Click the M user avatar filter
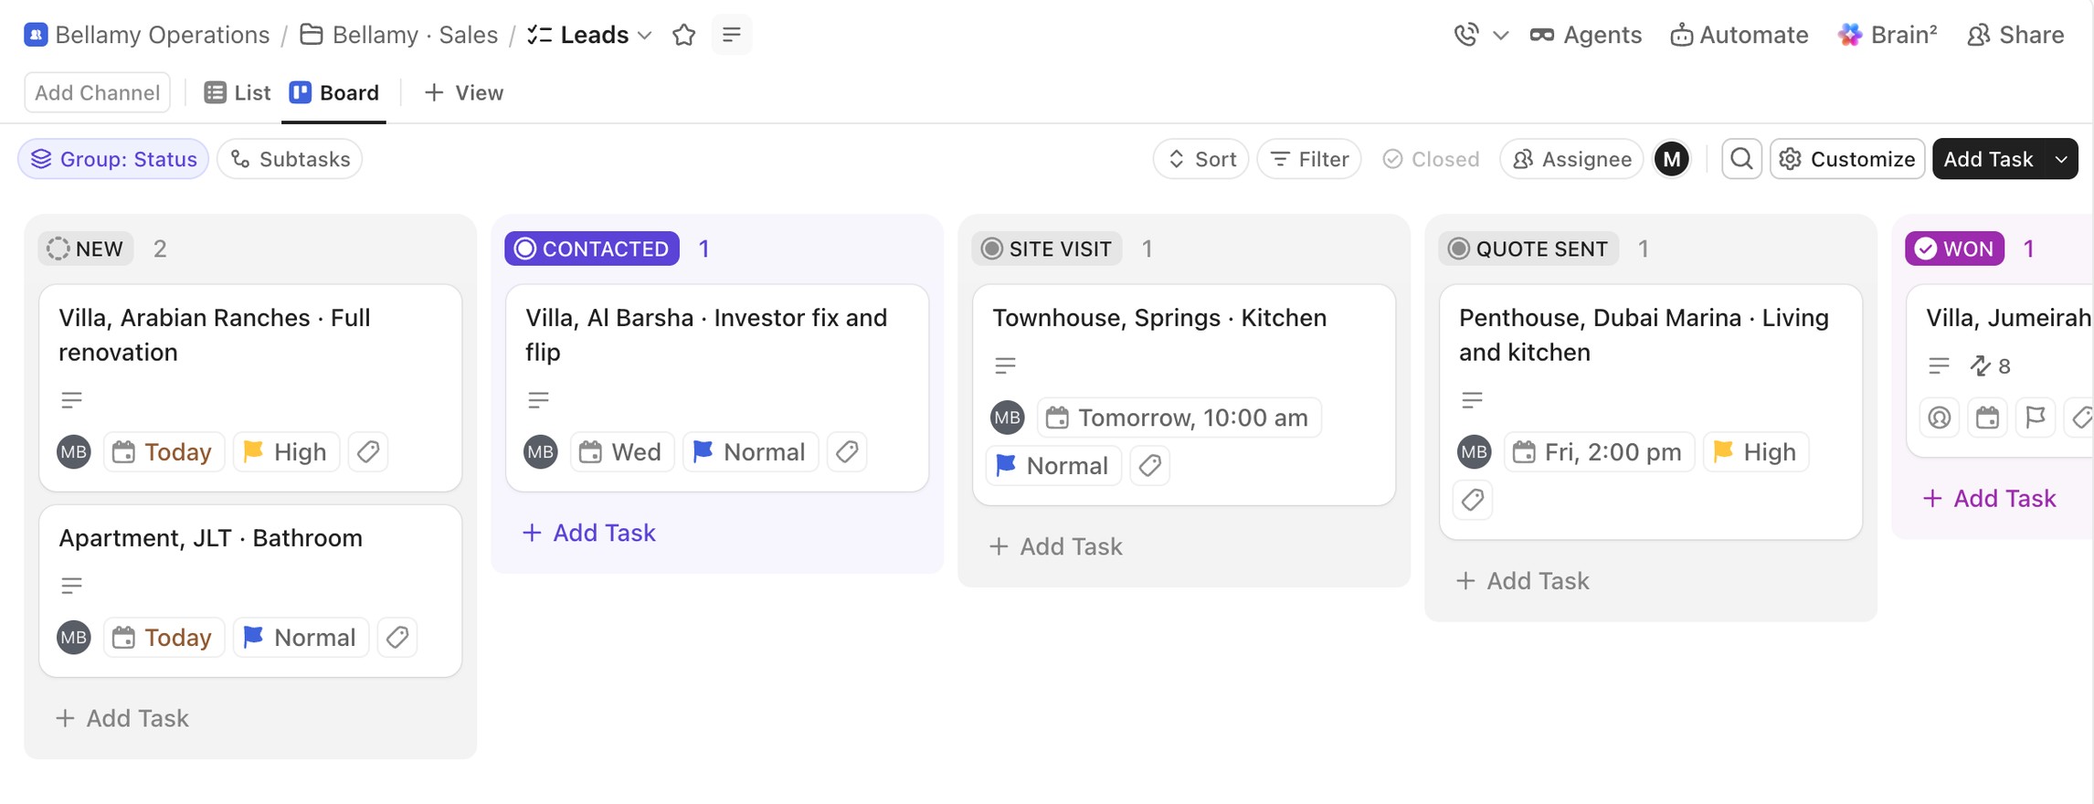 click(x=1672, y=159)
